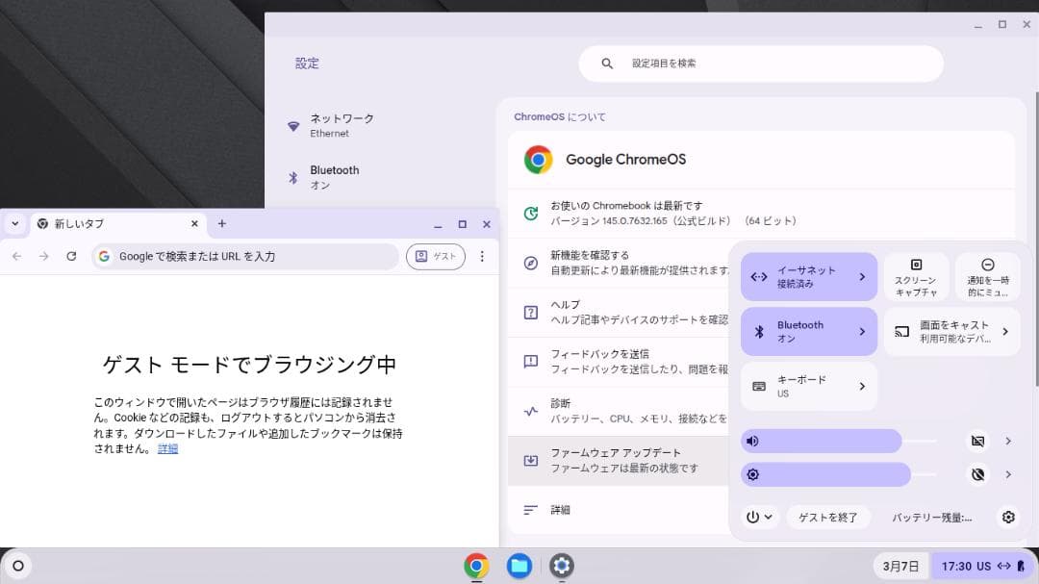Click back arrow in Chrome window

pos(16,257)
